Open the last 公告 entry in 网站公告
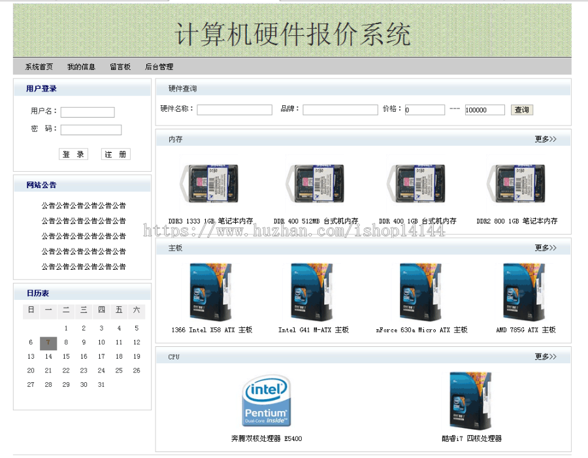Screen dimensions: 588x458 pos(84,267)
